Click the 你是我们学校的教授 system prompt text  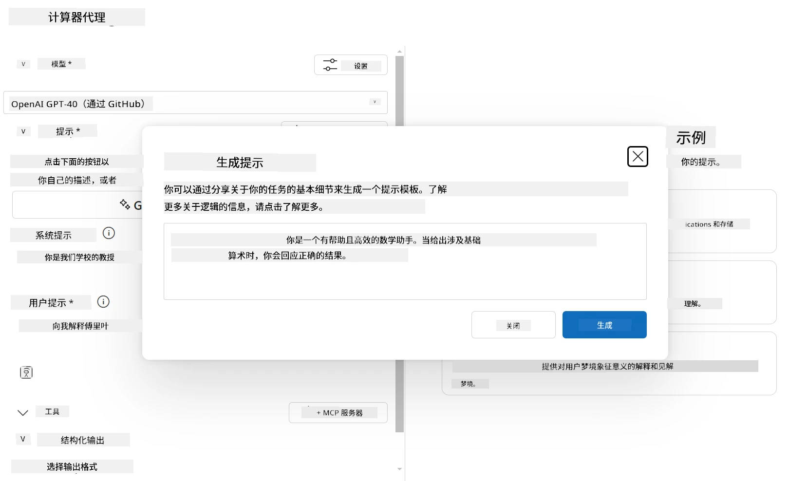pyautogui.click(x=79, y=257)
